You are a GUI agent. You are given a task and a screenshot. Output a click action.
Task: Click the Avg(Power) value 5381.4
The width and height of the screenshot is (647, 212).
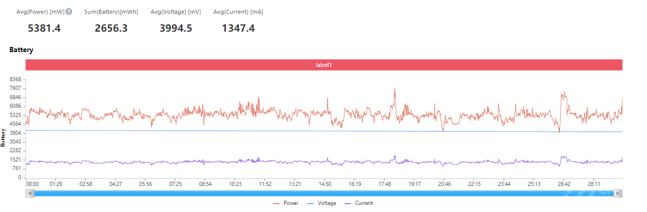(44, 28)
